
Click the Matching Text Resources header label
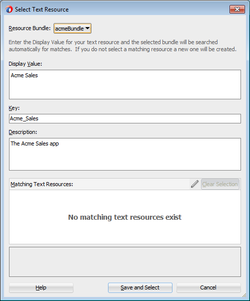(41, 184)
